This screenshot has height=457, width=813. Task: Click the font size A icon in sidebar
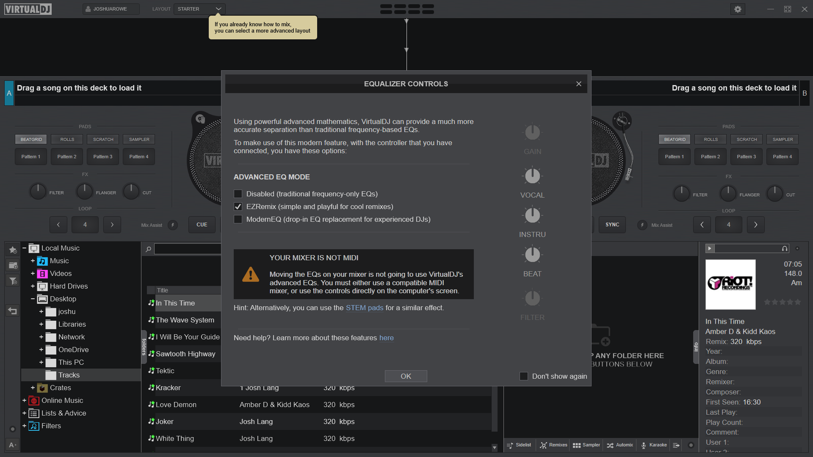pyautogui.click(x=13, y=445)
